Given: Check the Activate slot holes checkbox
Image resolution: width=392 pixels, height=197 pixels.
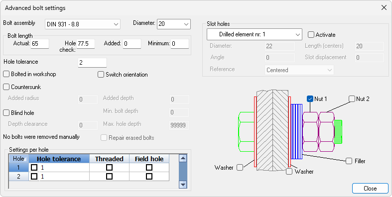Looking at the screenshot, I should click(x=311, y=34).
